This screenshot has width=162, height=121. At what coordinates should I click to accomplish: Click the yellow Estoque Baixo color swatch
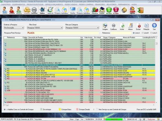click(60, 109)
